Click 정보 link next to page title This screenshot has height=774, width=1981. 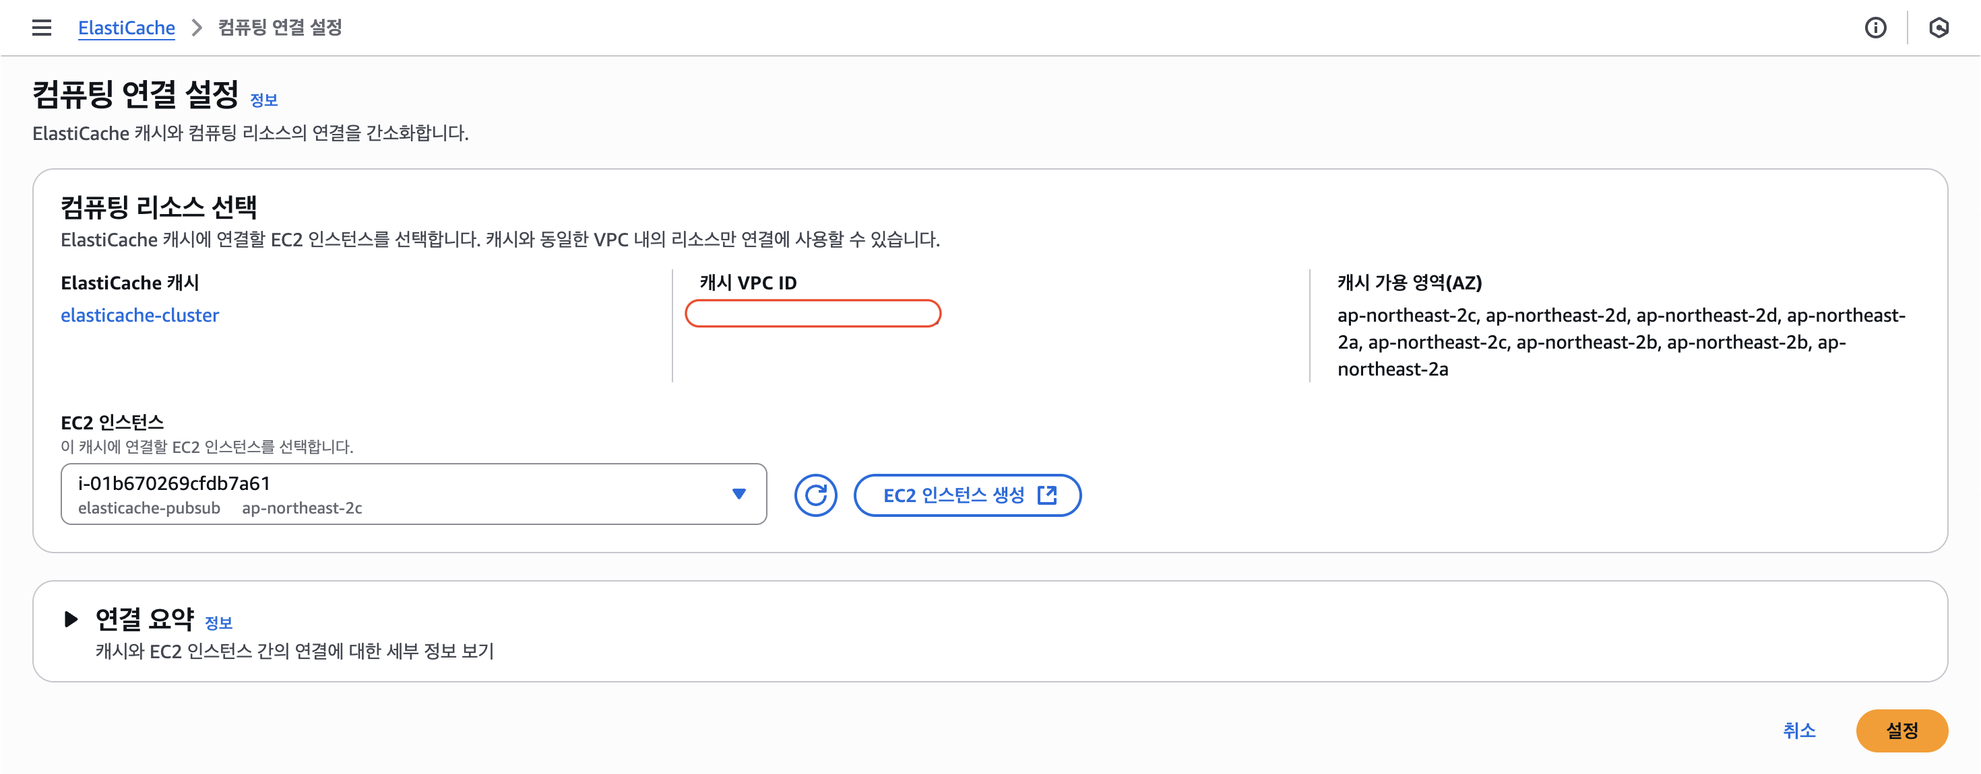coord(263,100)
